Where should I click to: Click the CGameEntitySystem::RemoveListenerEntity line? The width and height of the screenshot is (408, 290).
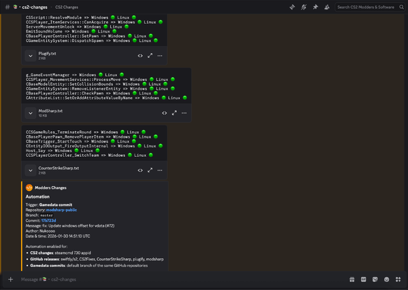(x=100, y=88)
